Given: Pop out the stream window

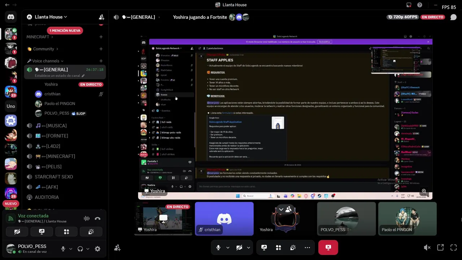Looking at the screenshot, I should click(x=440, y=247).
